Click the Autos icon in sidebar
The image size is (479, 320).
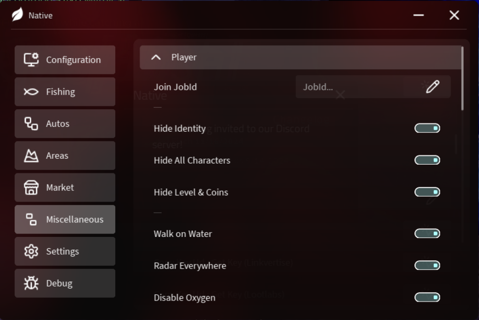tap(31, 123)
